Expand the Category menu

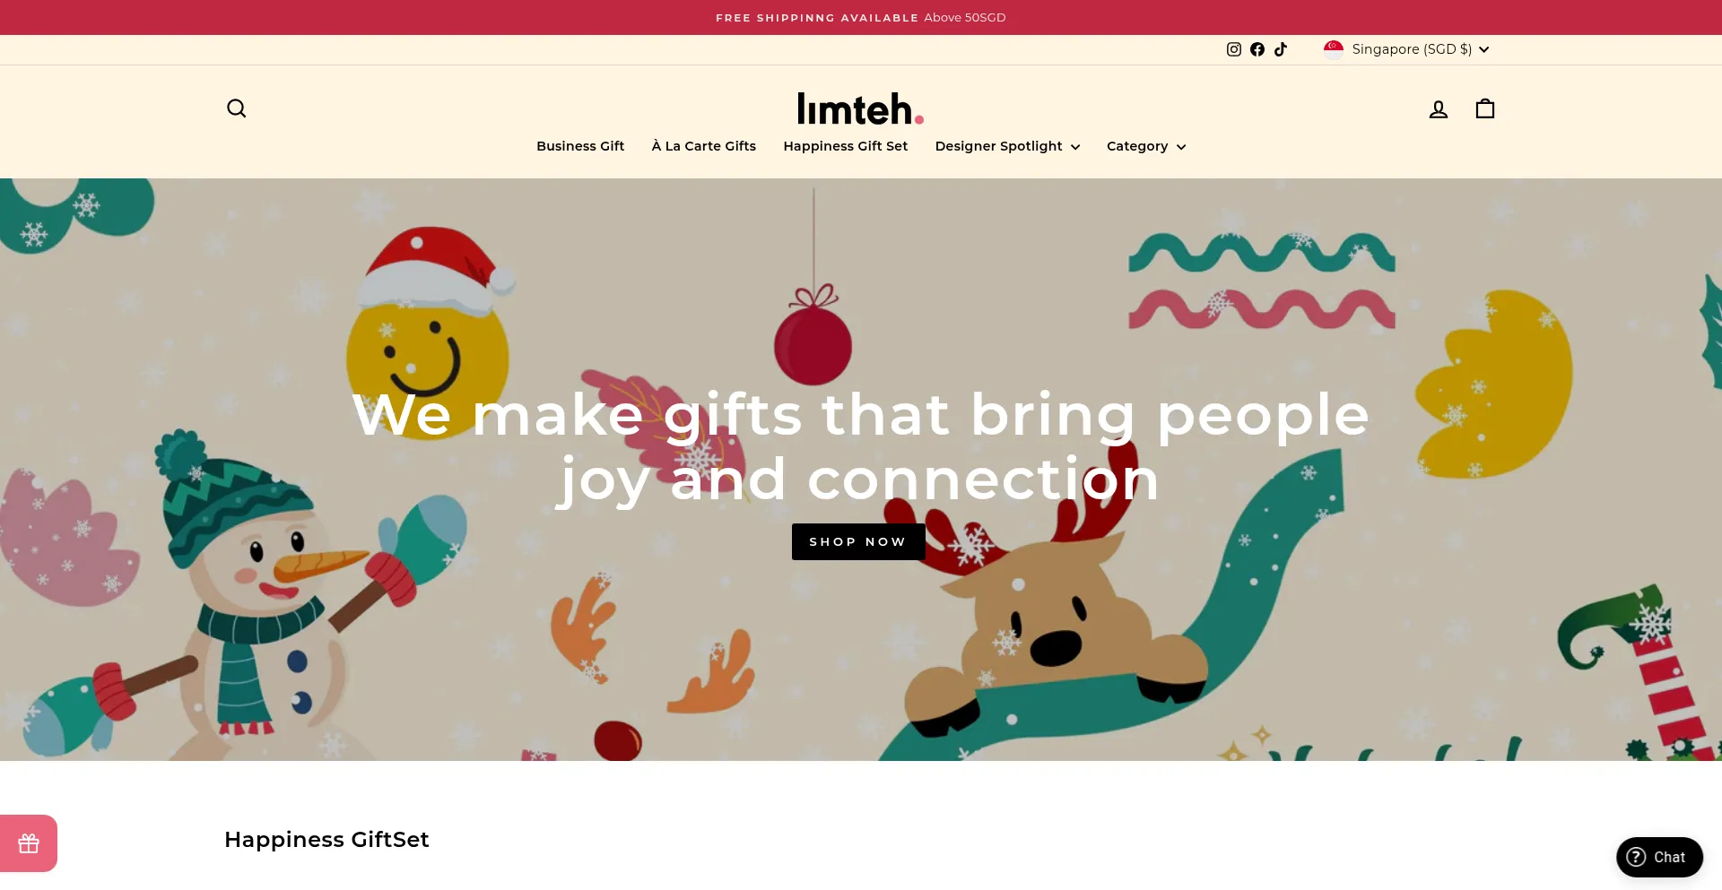pos(1146,146)
